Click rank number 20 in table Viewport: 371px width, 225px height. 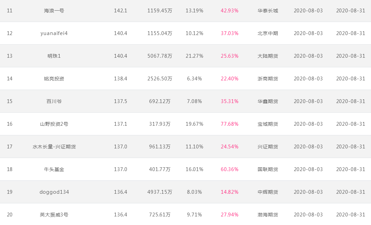(x=9, y=214)
